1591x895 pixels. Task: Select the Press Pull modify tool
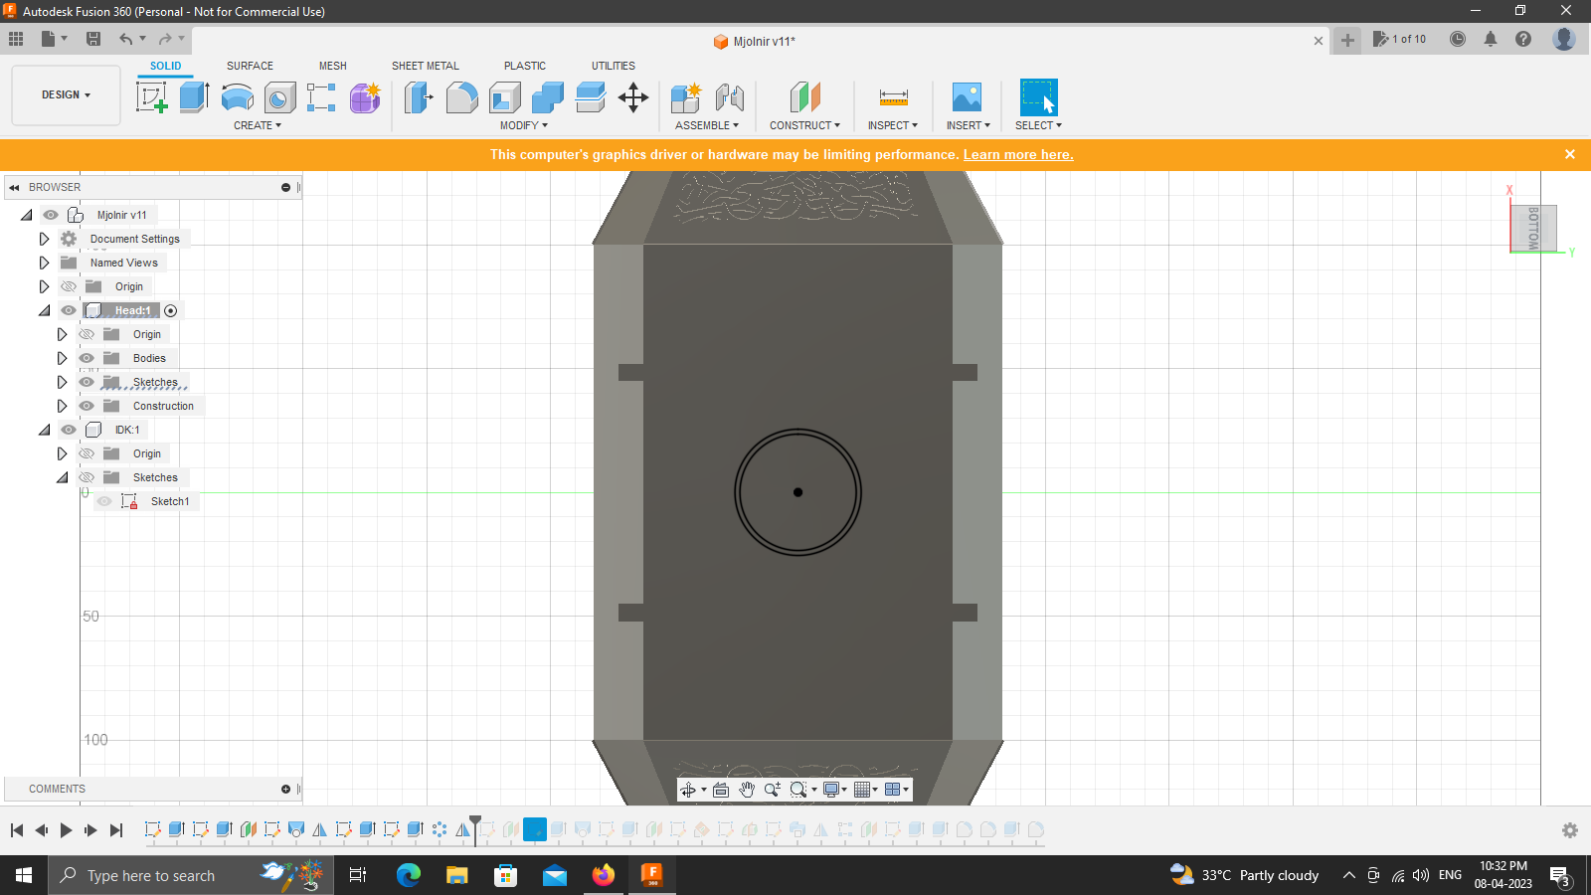pyautogui.click(x=418, y=96)
